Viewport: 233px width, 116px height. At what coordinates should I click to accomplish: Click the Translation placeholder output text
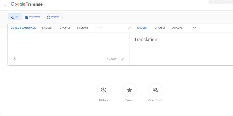[146, 40]
